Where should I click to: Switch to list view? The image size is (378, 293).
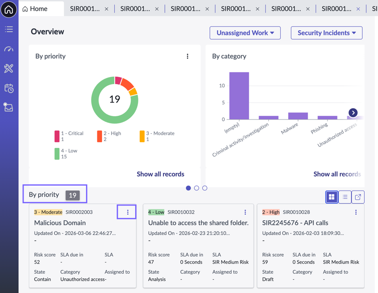(x=345, y=197)
